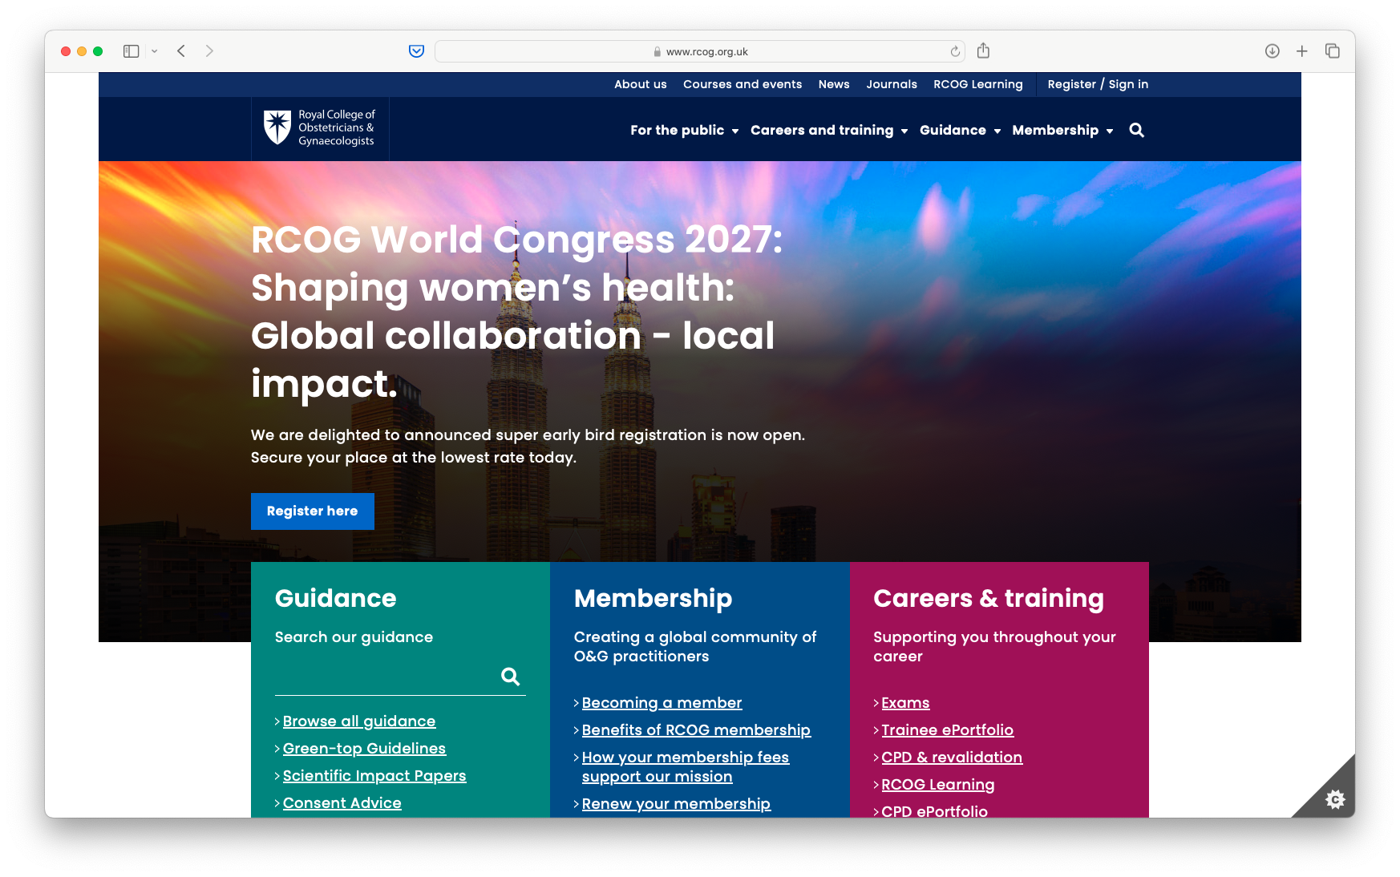Click the 'Register here' button
Screen dimensions: 1400x877
pos(312,511)
